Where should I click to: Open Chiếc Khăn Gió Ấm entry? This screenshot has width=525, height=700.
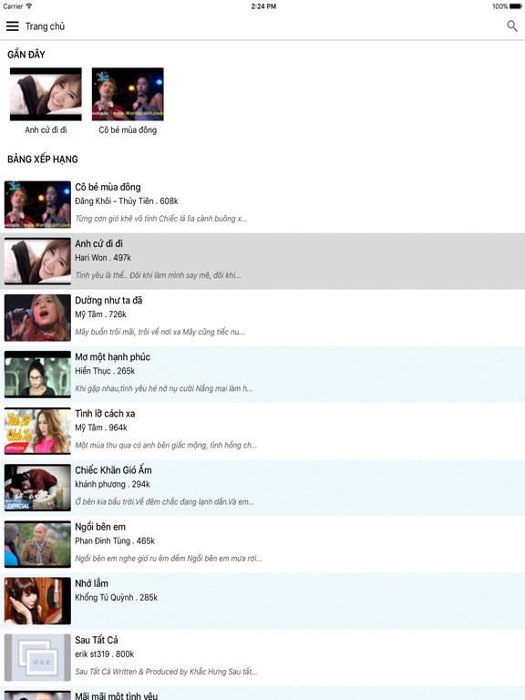pyautogui.click(x=262, y=488)
